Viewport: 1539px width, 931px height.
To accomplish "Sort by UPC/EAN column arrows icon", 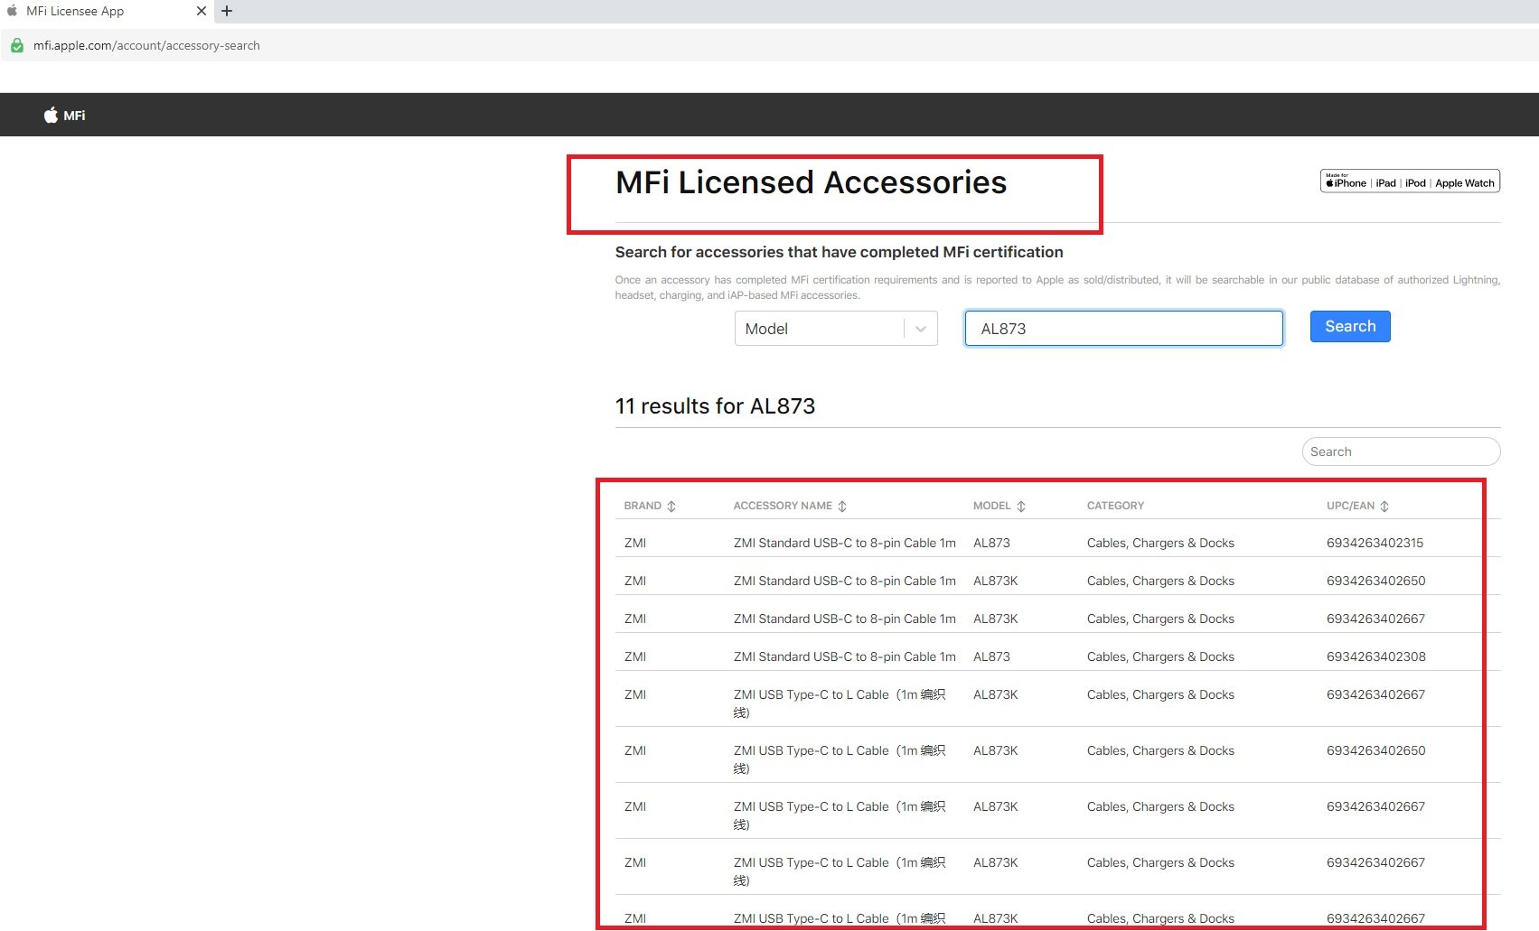I will coord(1384,507).
